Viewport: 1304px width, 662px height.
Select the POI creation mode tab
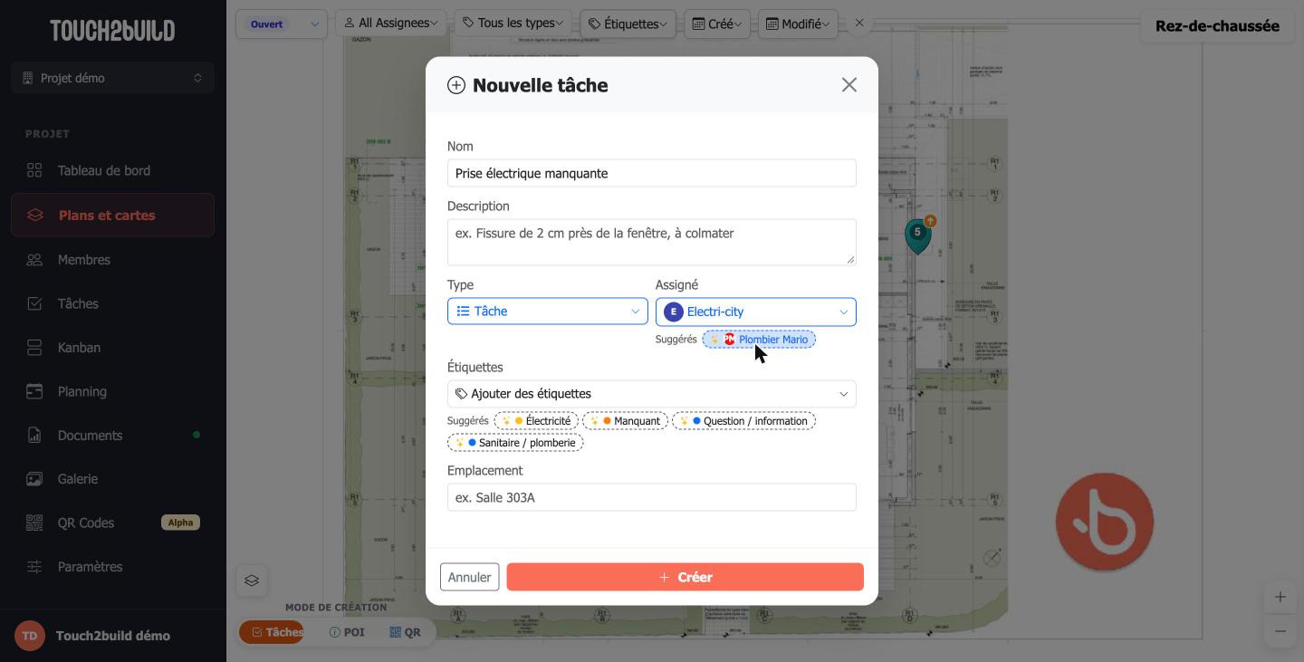click(347, 632)
